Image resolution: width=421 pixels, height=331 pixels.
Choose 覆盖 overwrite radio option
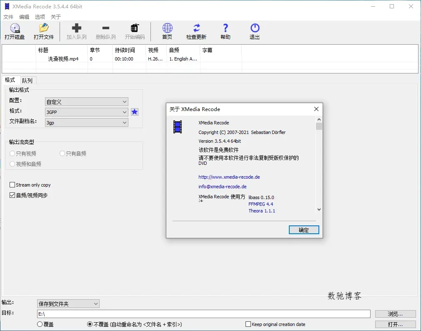(40, 324)
